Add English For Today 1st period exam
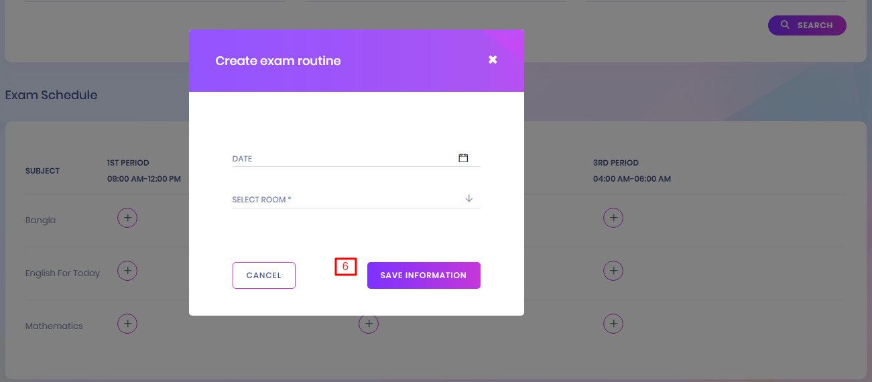Image resolution: width=872 pixels, height=382 pixels. pos(127,271)
